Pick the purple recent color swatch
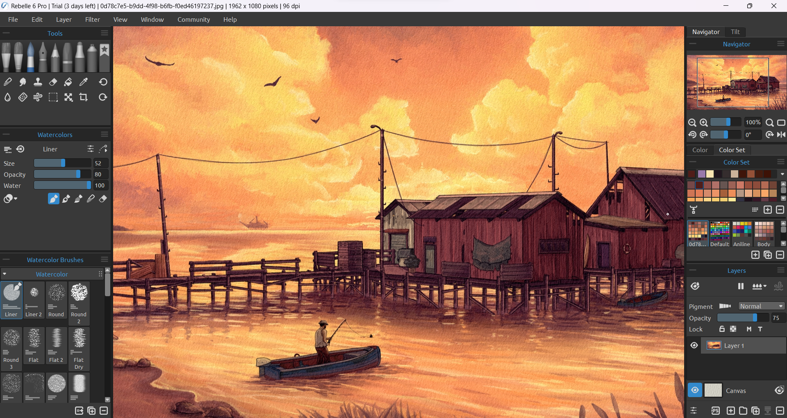Screen dimensions: 787x418 pyautogui.click(x=701, y=174)
